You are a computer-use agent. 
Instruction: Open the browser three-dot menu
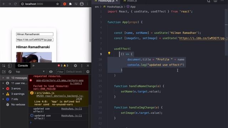point(87,4)
